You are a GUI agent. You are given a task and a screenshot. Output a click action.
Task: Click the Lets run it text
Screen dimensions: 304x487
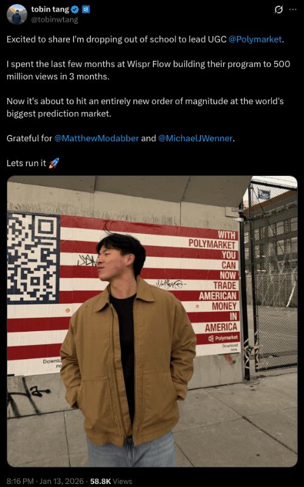(x=26, y=163)
